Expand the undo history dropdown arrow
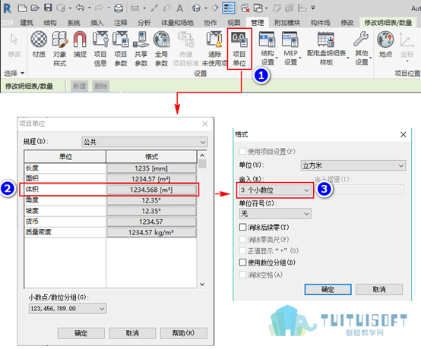421x349 pixels. coord(90,8)
